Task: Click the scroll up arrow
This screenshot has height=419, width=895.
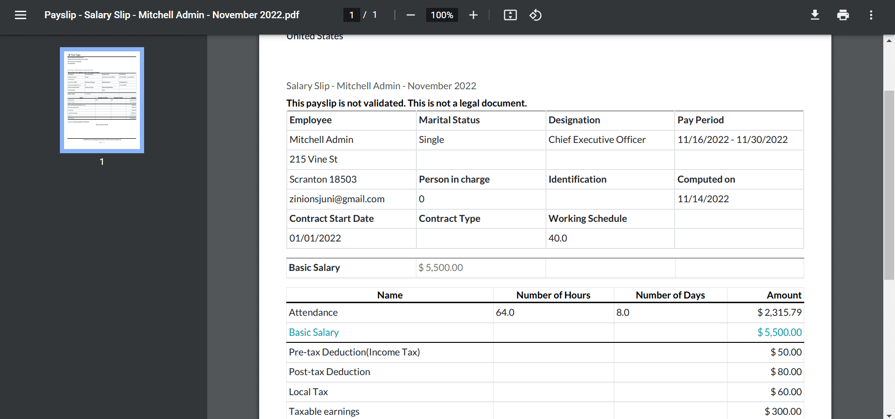Action: 889,41
